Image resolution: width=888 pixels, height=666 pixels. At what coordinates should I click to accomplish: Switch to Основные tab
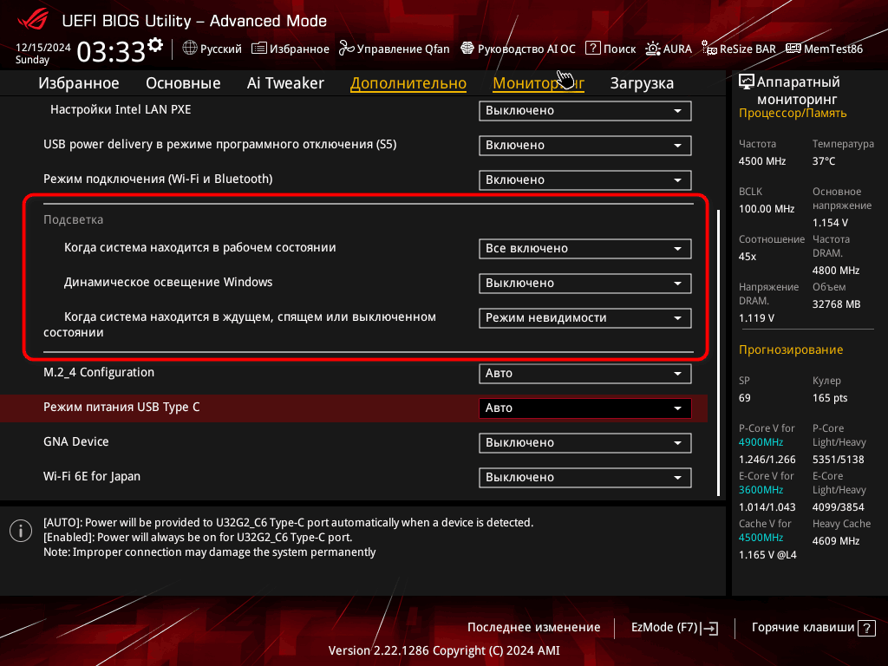[x=183, y=83]
